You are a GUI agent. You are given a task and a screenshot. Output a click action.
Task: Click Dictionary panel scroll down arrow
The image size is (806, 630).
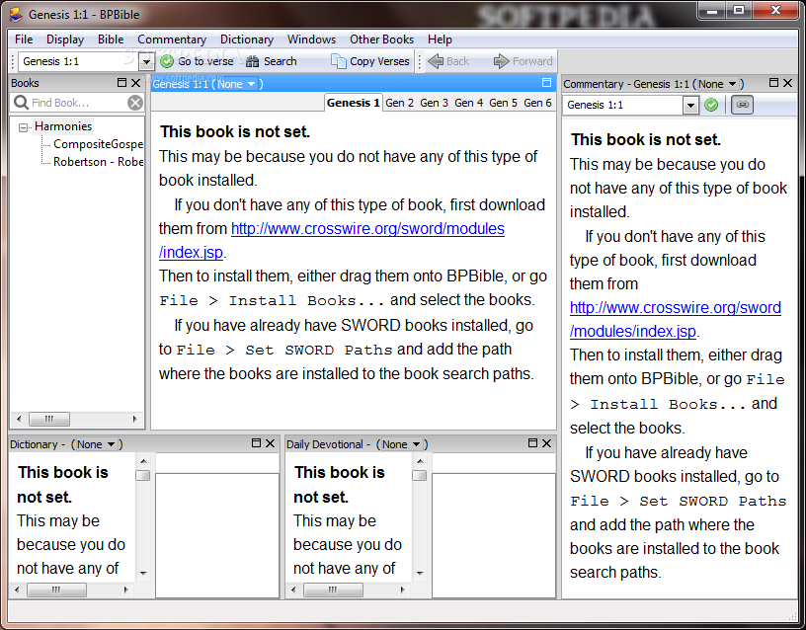pyautogui.click(x=143, y=573)
